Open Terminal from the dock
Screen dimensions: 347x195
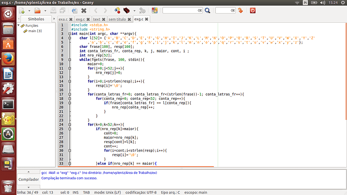click(8, 104)
